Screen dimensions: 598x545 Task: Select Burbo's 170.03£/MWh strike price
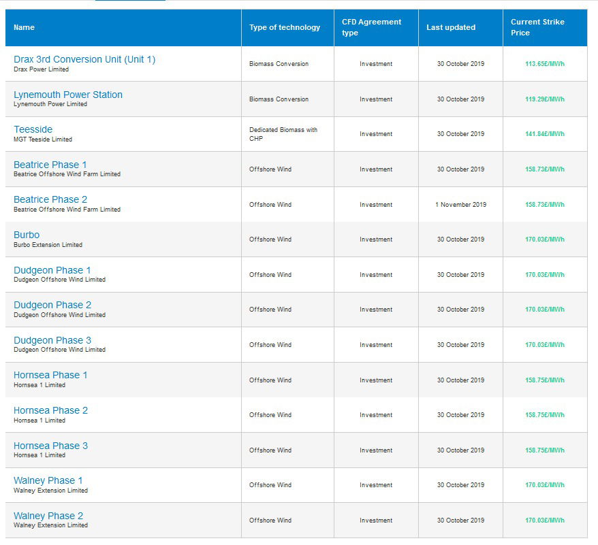(545, 240)
